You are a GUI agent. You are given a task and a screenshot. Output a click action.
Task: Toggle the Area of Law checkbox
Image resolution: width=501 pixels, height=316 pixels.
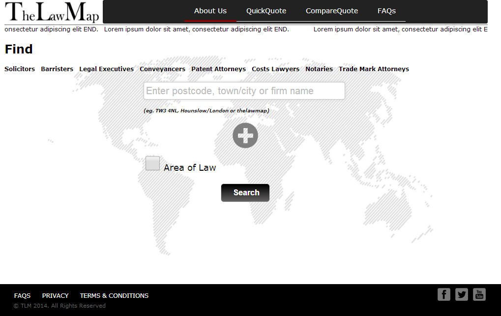click(x=152, y=163)
